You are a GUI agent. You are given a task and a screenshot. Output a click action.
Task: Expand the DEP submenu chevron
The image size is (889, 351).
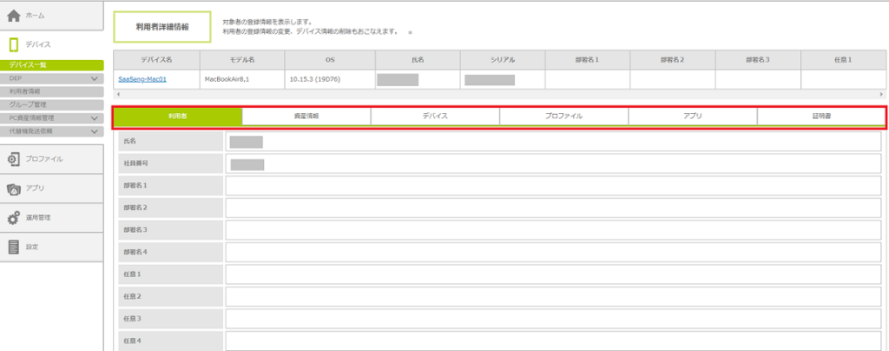click(94, 78)
